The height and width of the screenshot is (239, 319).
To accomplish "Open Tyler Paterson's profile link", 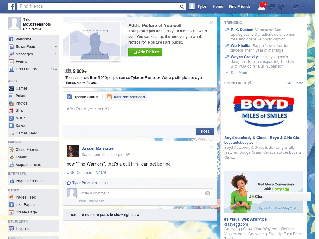I will pos(84,183).
